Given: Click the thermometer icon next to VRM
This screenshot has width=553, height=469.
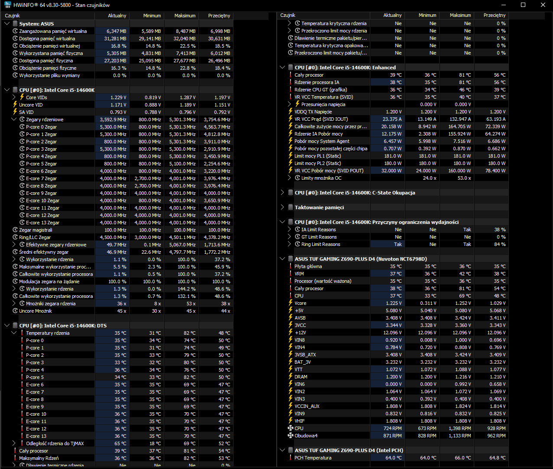Looking at the screenshot, I should (291, 274).
